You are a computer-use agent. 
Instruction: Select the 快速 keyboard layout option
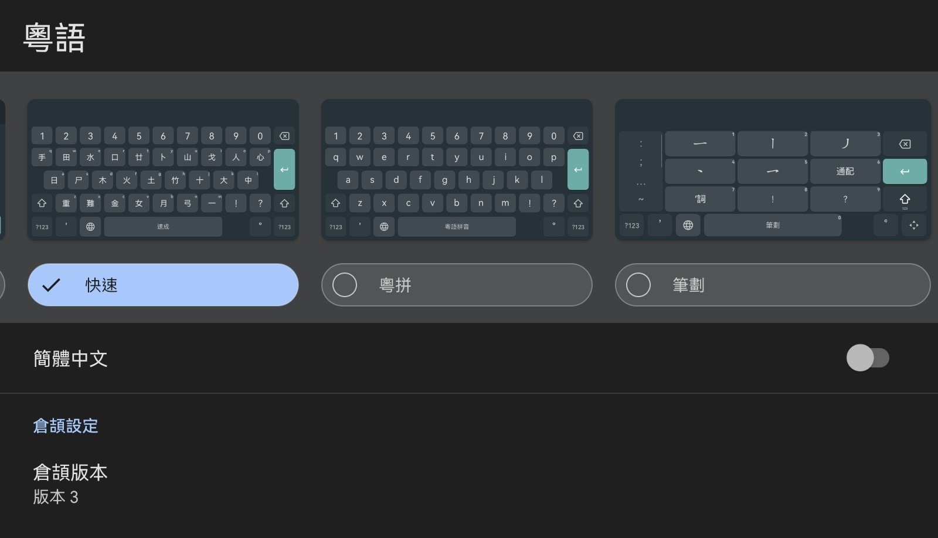click(x=163, y=285)
